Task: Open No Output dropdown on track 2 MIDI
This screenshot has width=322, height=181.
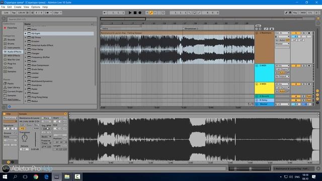Action: [x=282, y=76]
